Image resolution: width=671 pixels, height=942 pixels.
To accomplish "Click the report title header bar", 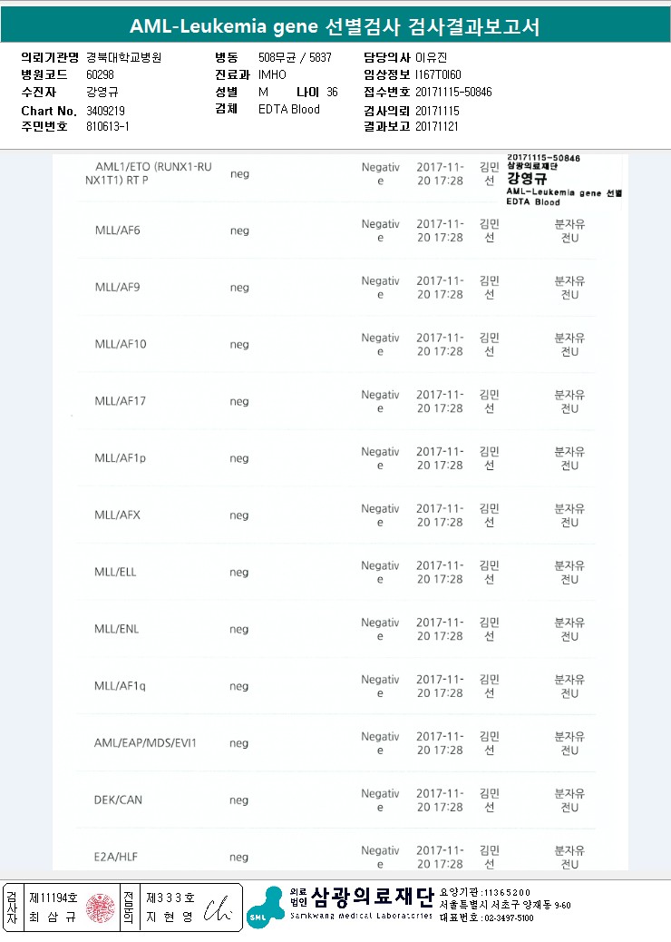I will coord(335,26).
